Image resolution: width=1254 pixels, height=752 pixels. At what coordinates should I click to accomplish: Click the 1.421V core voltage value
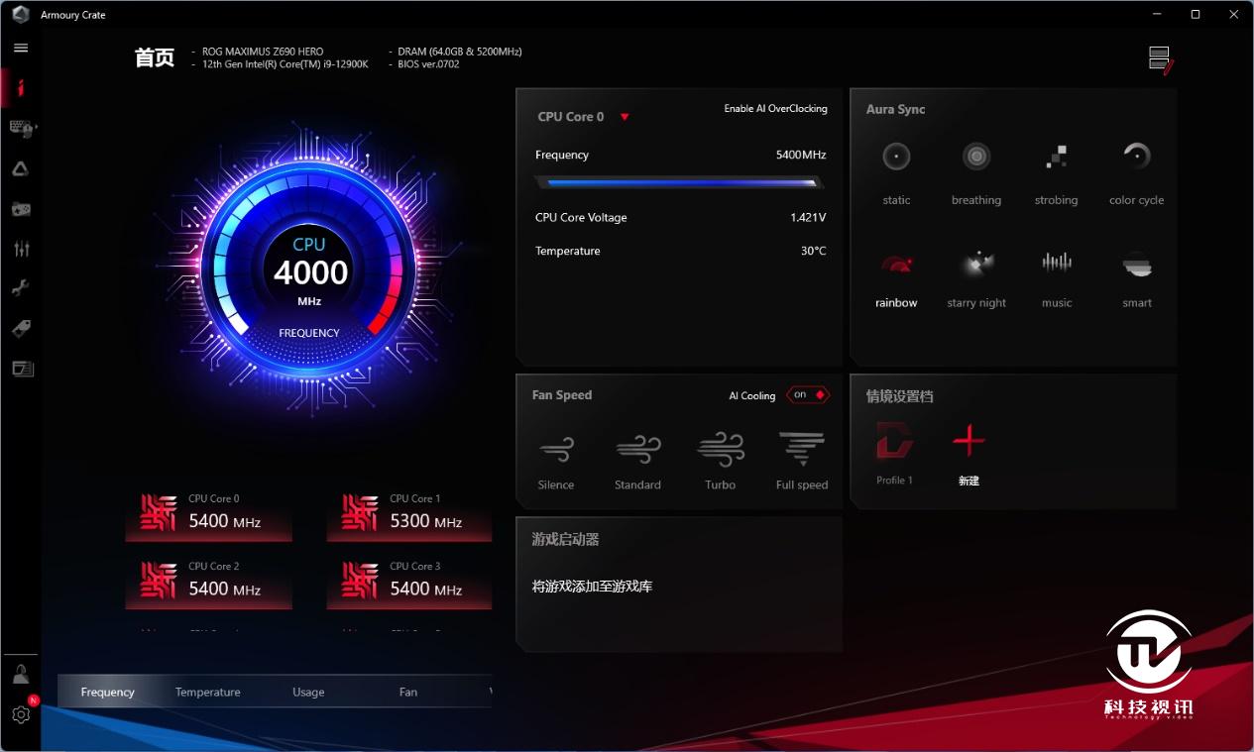808,218
